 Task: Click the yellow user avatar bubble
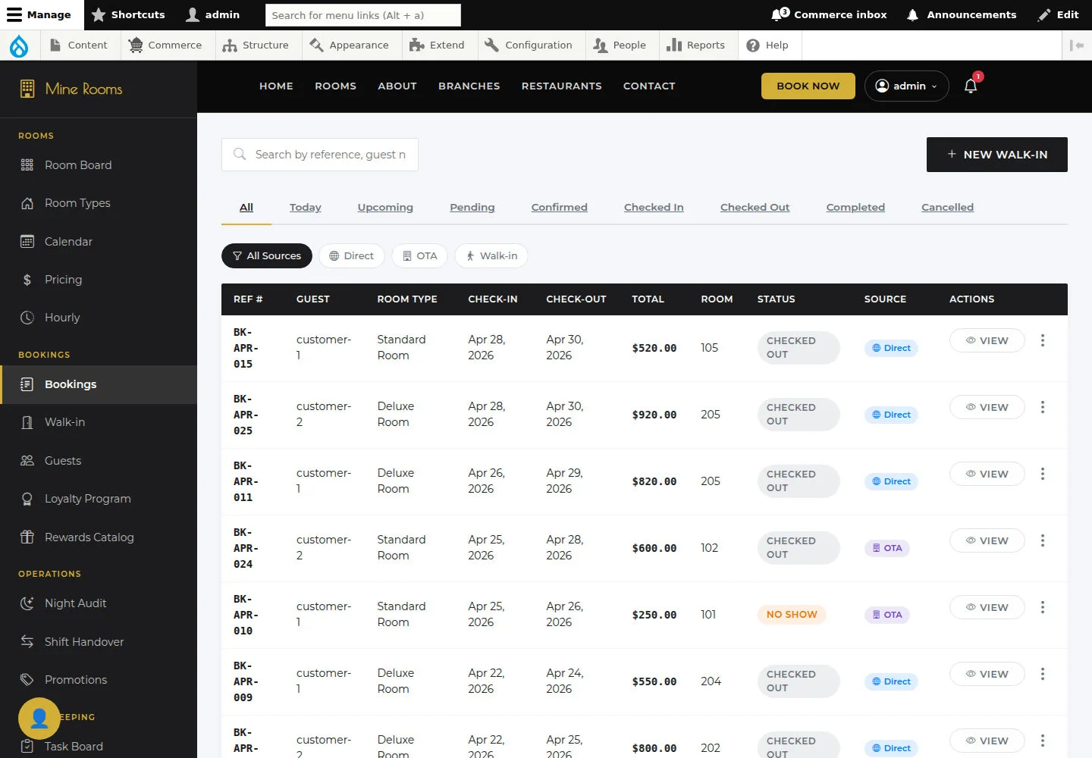coord(39,718)
